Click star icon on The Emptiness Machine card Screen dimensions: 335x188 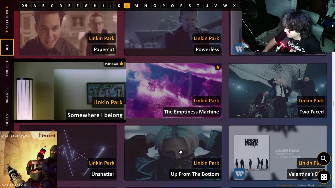pyautogui.click(x=217, y=67)
